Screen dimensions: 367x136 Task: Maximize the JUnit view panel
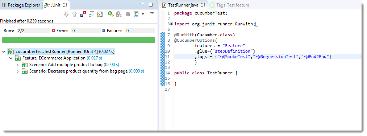[x=151, y=5]
